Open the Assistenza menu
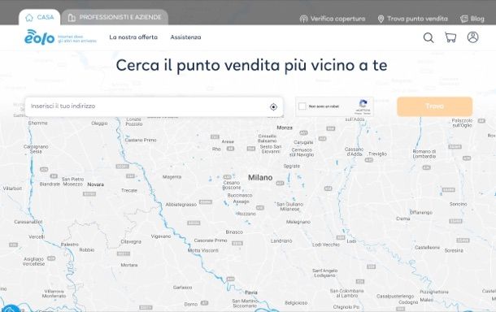 [185, 37]
